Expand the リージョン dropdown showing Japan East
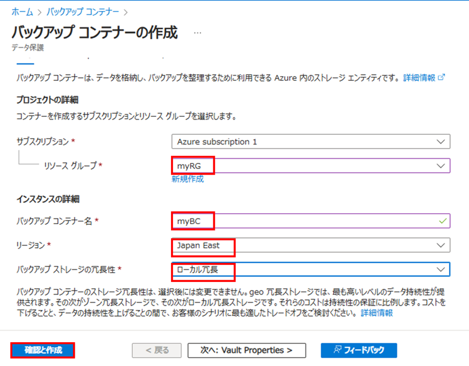Image resolution: width=469 pixels, height=366 pixels. pos(311,245)
